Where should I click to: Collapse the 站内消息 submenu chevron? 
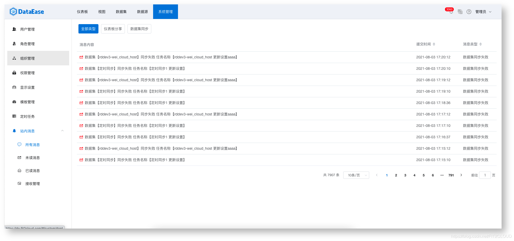click(62, 131)
